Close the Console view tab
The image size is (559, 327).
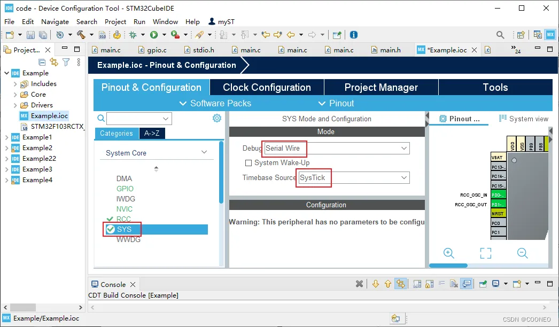click(133, 284)
